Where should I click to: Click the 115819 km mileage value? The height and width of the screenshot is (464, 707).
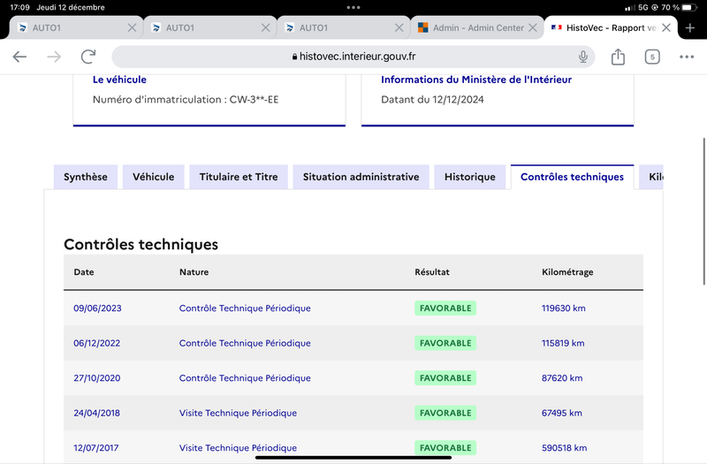point(563,343)
